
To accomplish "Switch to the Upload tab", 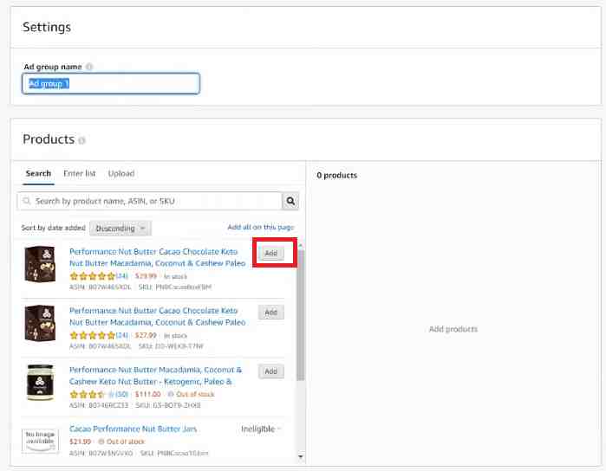I will click(121, 173).
